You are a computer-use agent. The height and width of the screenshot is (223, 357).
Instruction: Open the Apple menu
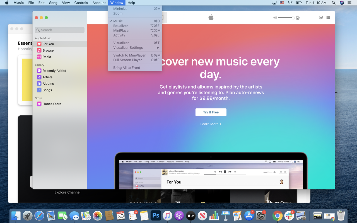[7, 3]
